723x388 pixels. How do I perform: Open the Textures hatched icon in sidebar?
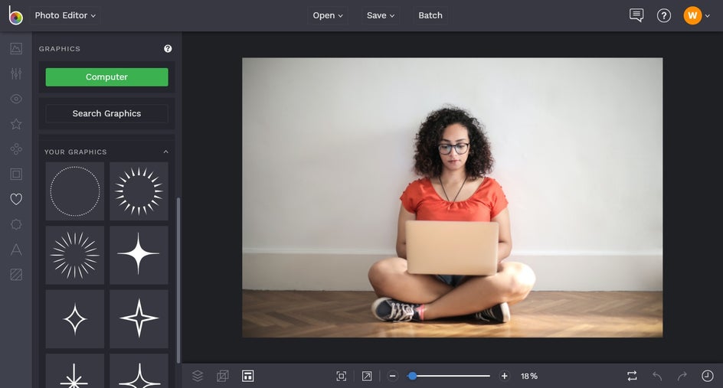[16, 275]
